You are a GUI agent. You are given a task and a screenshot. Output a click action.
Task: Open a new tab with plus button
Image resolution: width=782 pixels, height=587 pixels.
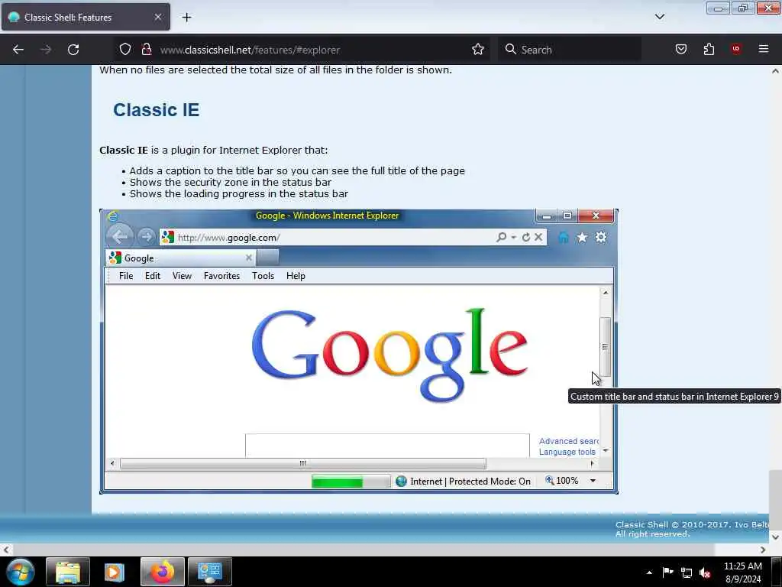(x=186, y=18)
